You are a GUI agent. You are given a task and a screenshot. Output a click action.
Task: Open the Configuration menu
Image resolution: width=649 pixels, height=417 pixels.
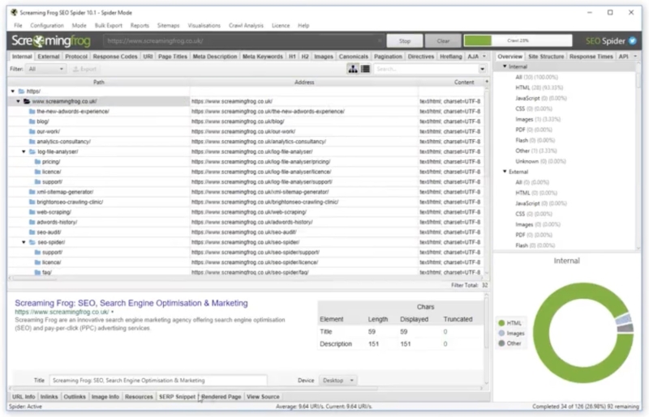(47, 25)
